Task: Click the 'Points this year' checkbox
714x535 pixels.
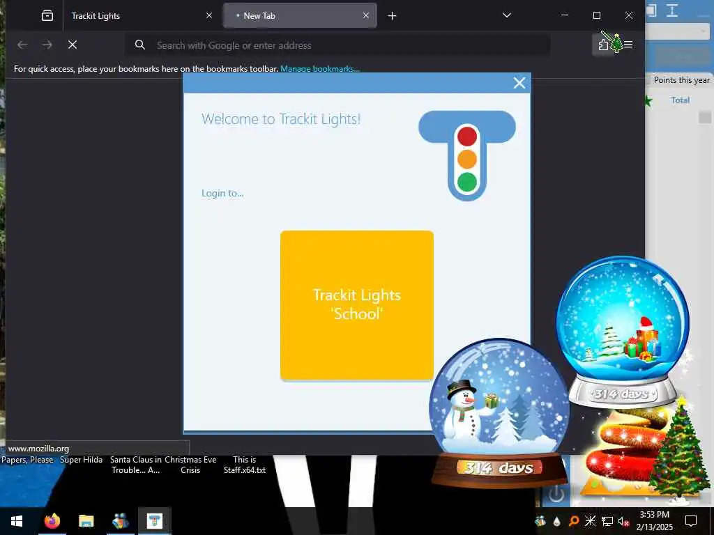Action: [x=648, y=80]
